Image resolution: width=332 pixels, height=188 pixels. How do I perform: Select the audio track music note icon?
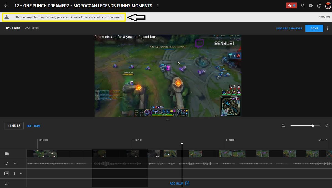click(7, 163)
